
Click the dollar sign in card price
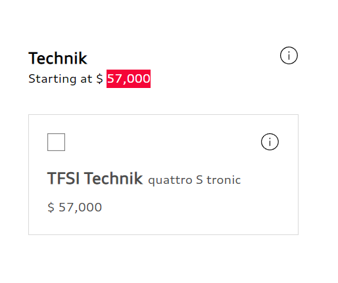[x=51, y=207]
